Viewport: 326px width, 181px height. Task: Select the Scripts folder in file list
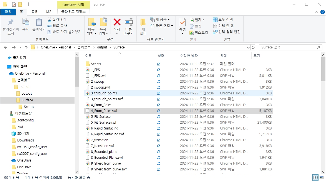(96, 64)
